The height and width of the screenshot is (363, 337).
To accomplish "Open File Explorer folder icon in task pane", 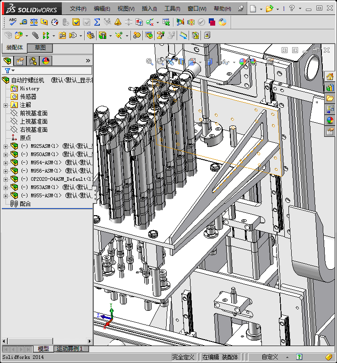I will click(329, 98).
